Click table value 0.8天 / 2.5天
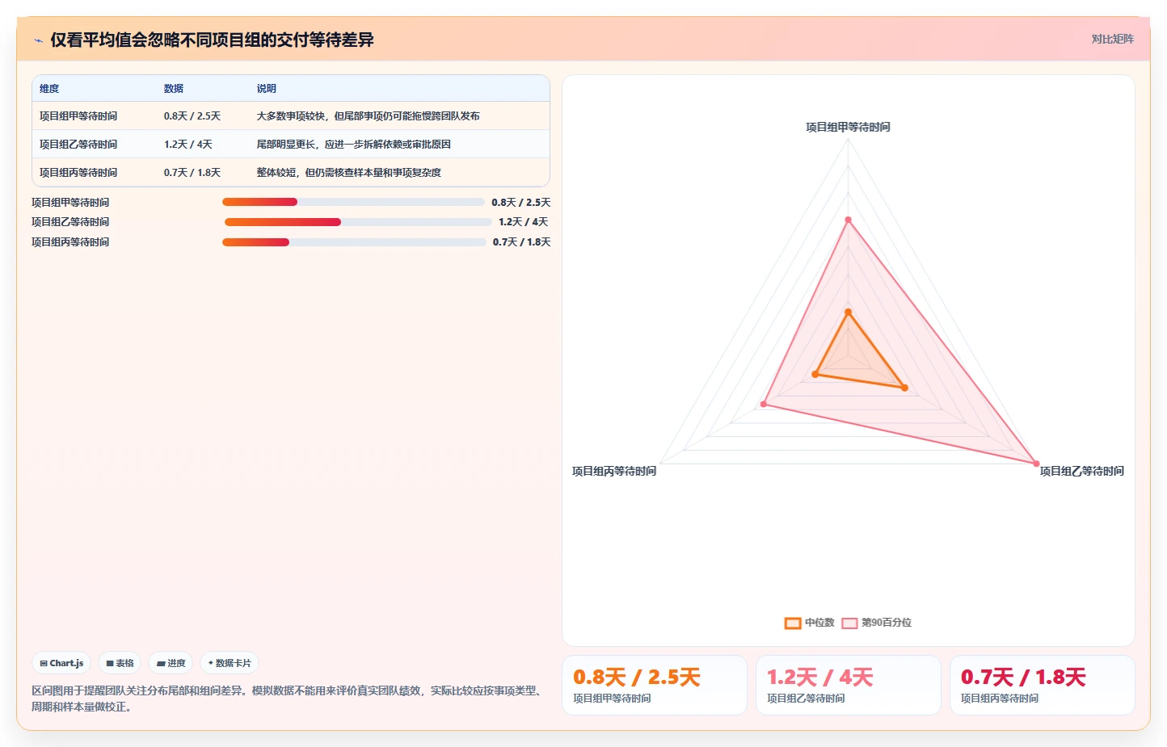The height and width of the screenshot is (747, 1167). (x=192, y=116)
